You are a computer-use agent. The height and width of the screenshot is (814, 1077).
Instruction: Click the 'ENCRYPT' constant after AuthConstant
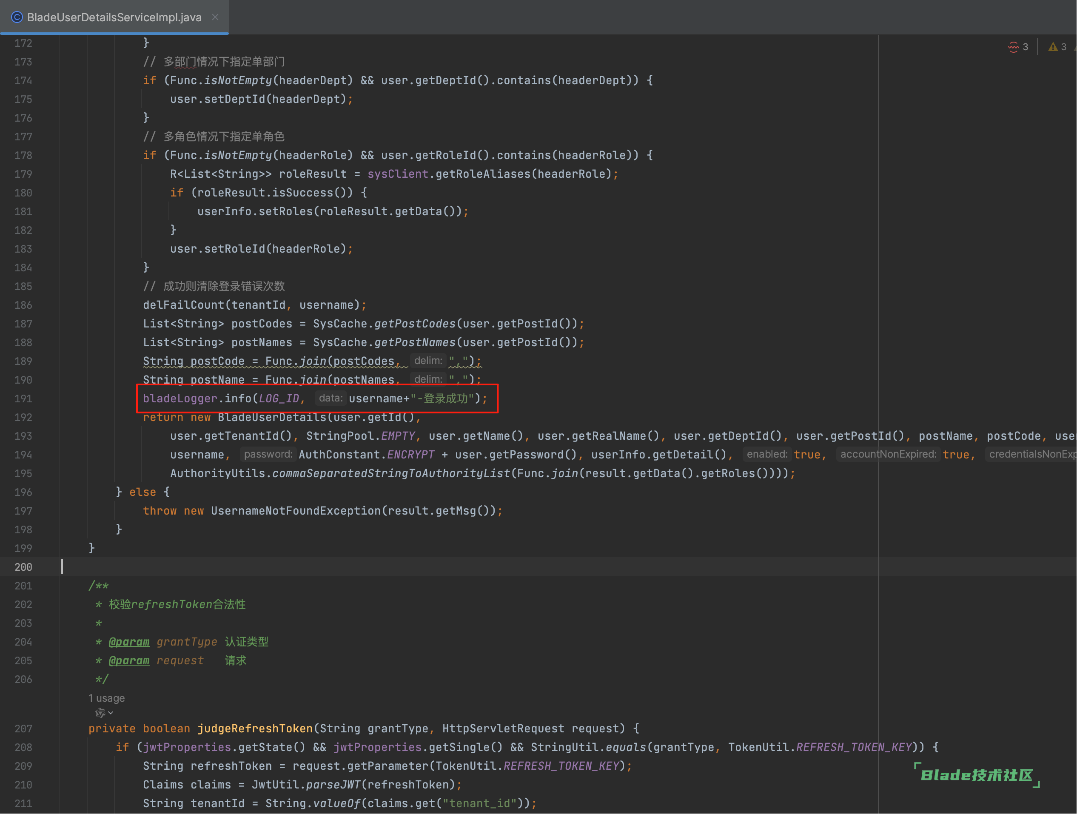tap(410, 455)
